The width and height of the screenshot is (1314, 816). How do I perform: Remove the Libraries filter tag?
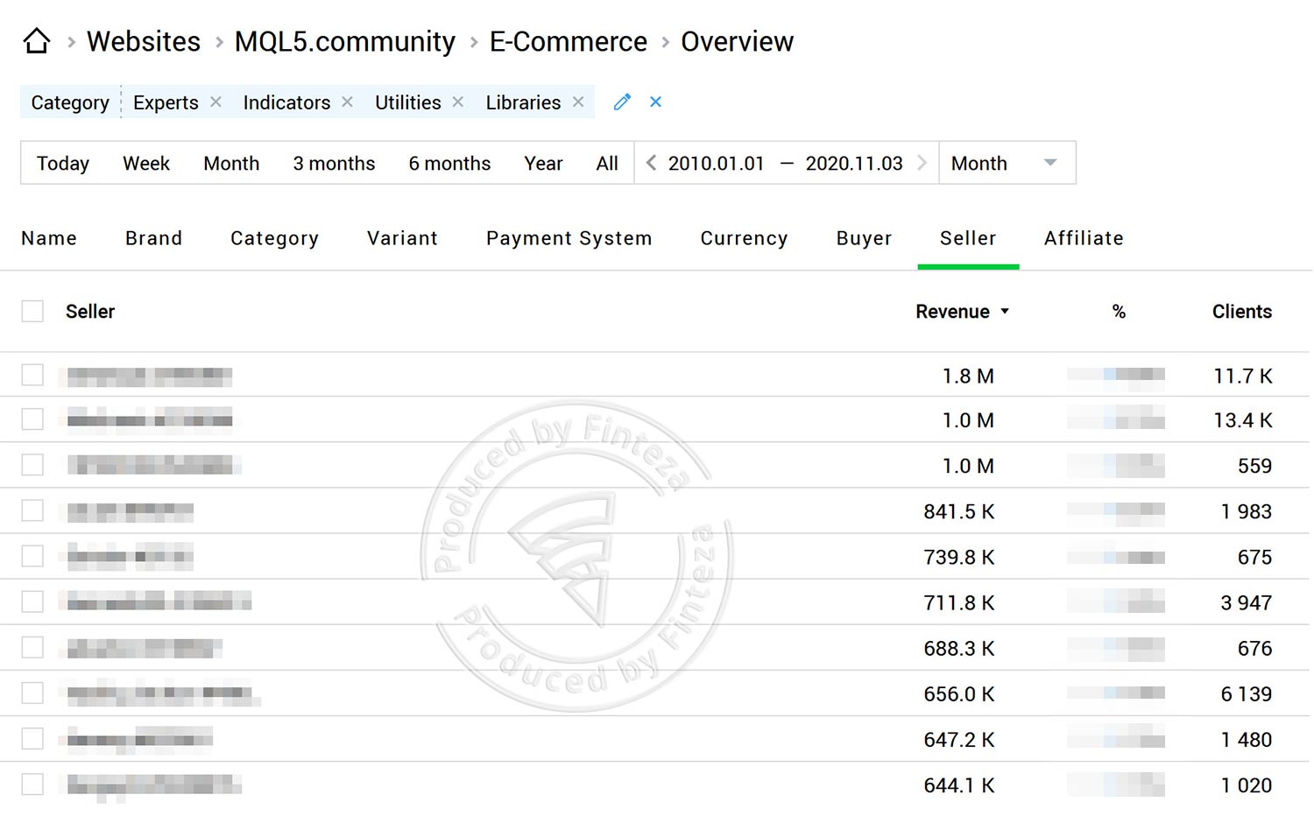point(578,102)
